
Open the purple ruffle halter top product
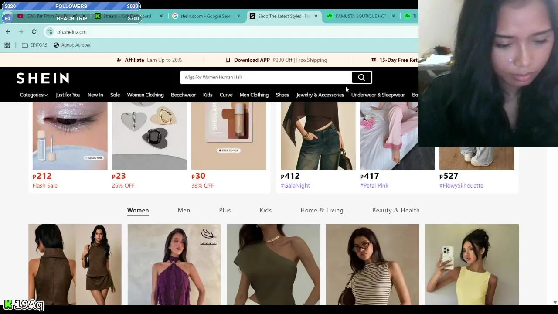174,265
